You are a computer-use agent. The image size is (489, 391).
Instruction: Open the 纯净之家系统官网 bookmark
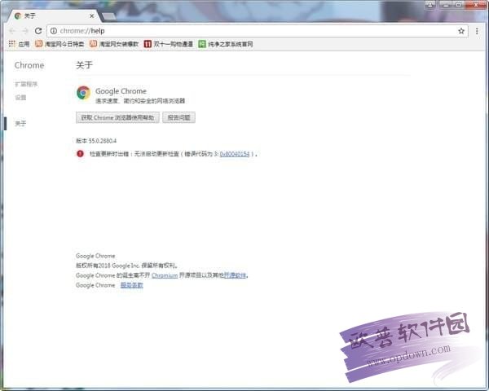click(x=226, y=44)
